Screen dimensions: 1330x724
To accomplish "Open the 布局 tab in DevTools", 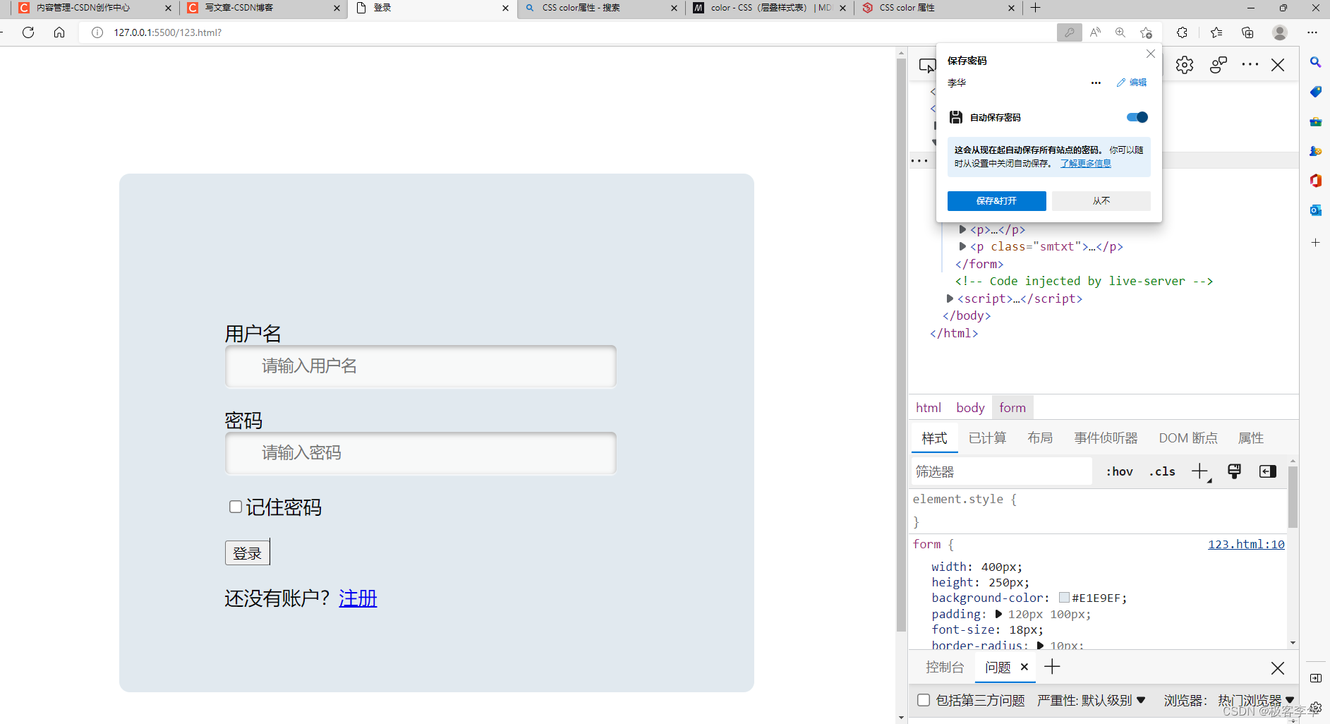I will (1040, 438).
